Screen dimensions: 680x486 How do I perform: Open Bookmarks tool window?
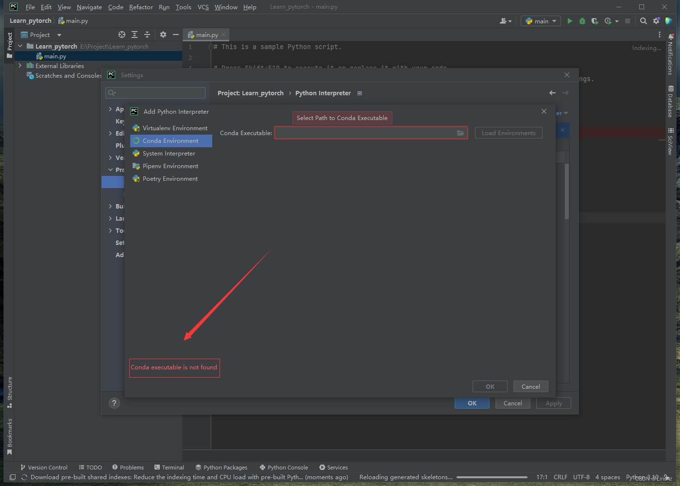[x=9, y=436]
